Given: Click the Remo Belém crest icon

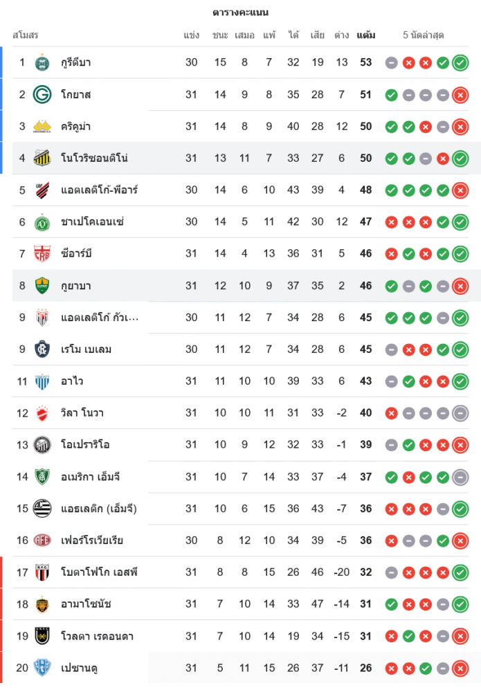Looking at the screenshot, I should 43,349.
